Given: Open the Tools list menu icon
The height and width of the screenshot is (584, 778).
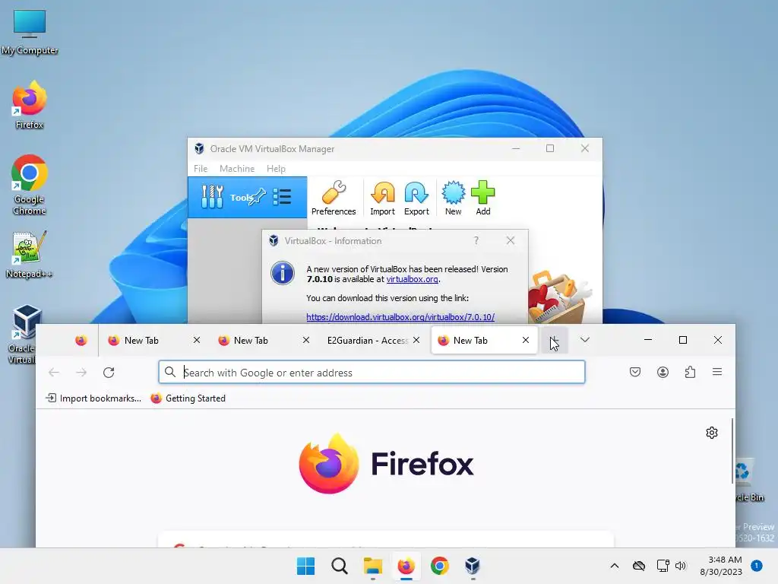Looking at the screenshot, I should coord(282,197).
